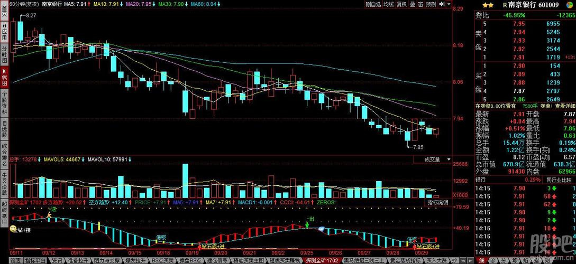Select the K线图 sidebar tab
Image resolution: width=576 pixels, height=264 pixels.
pyautogui.click(x=4, y=77)
